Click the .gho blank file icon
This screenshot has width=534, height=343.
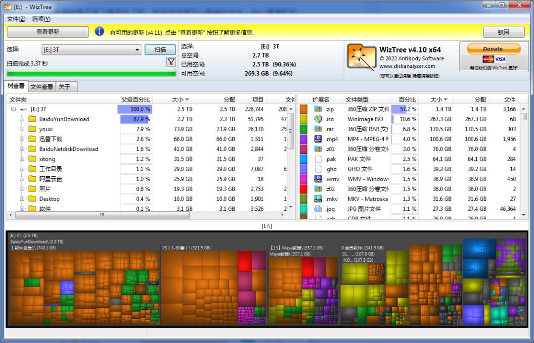[x=318, y=169]
